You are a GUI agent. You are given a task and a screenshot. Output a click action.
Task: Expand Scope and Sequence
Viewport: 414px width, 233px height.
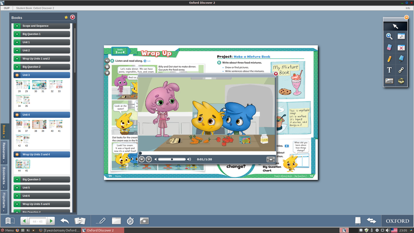point(42,26)
